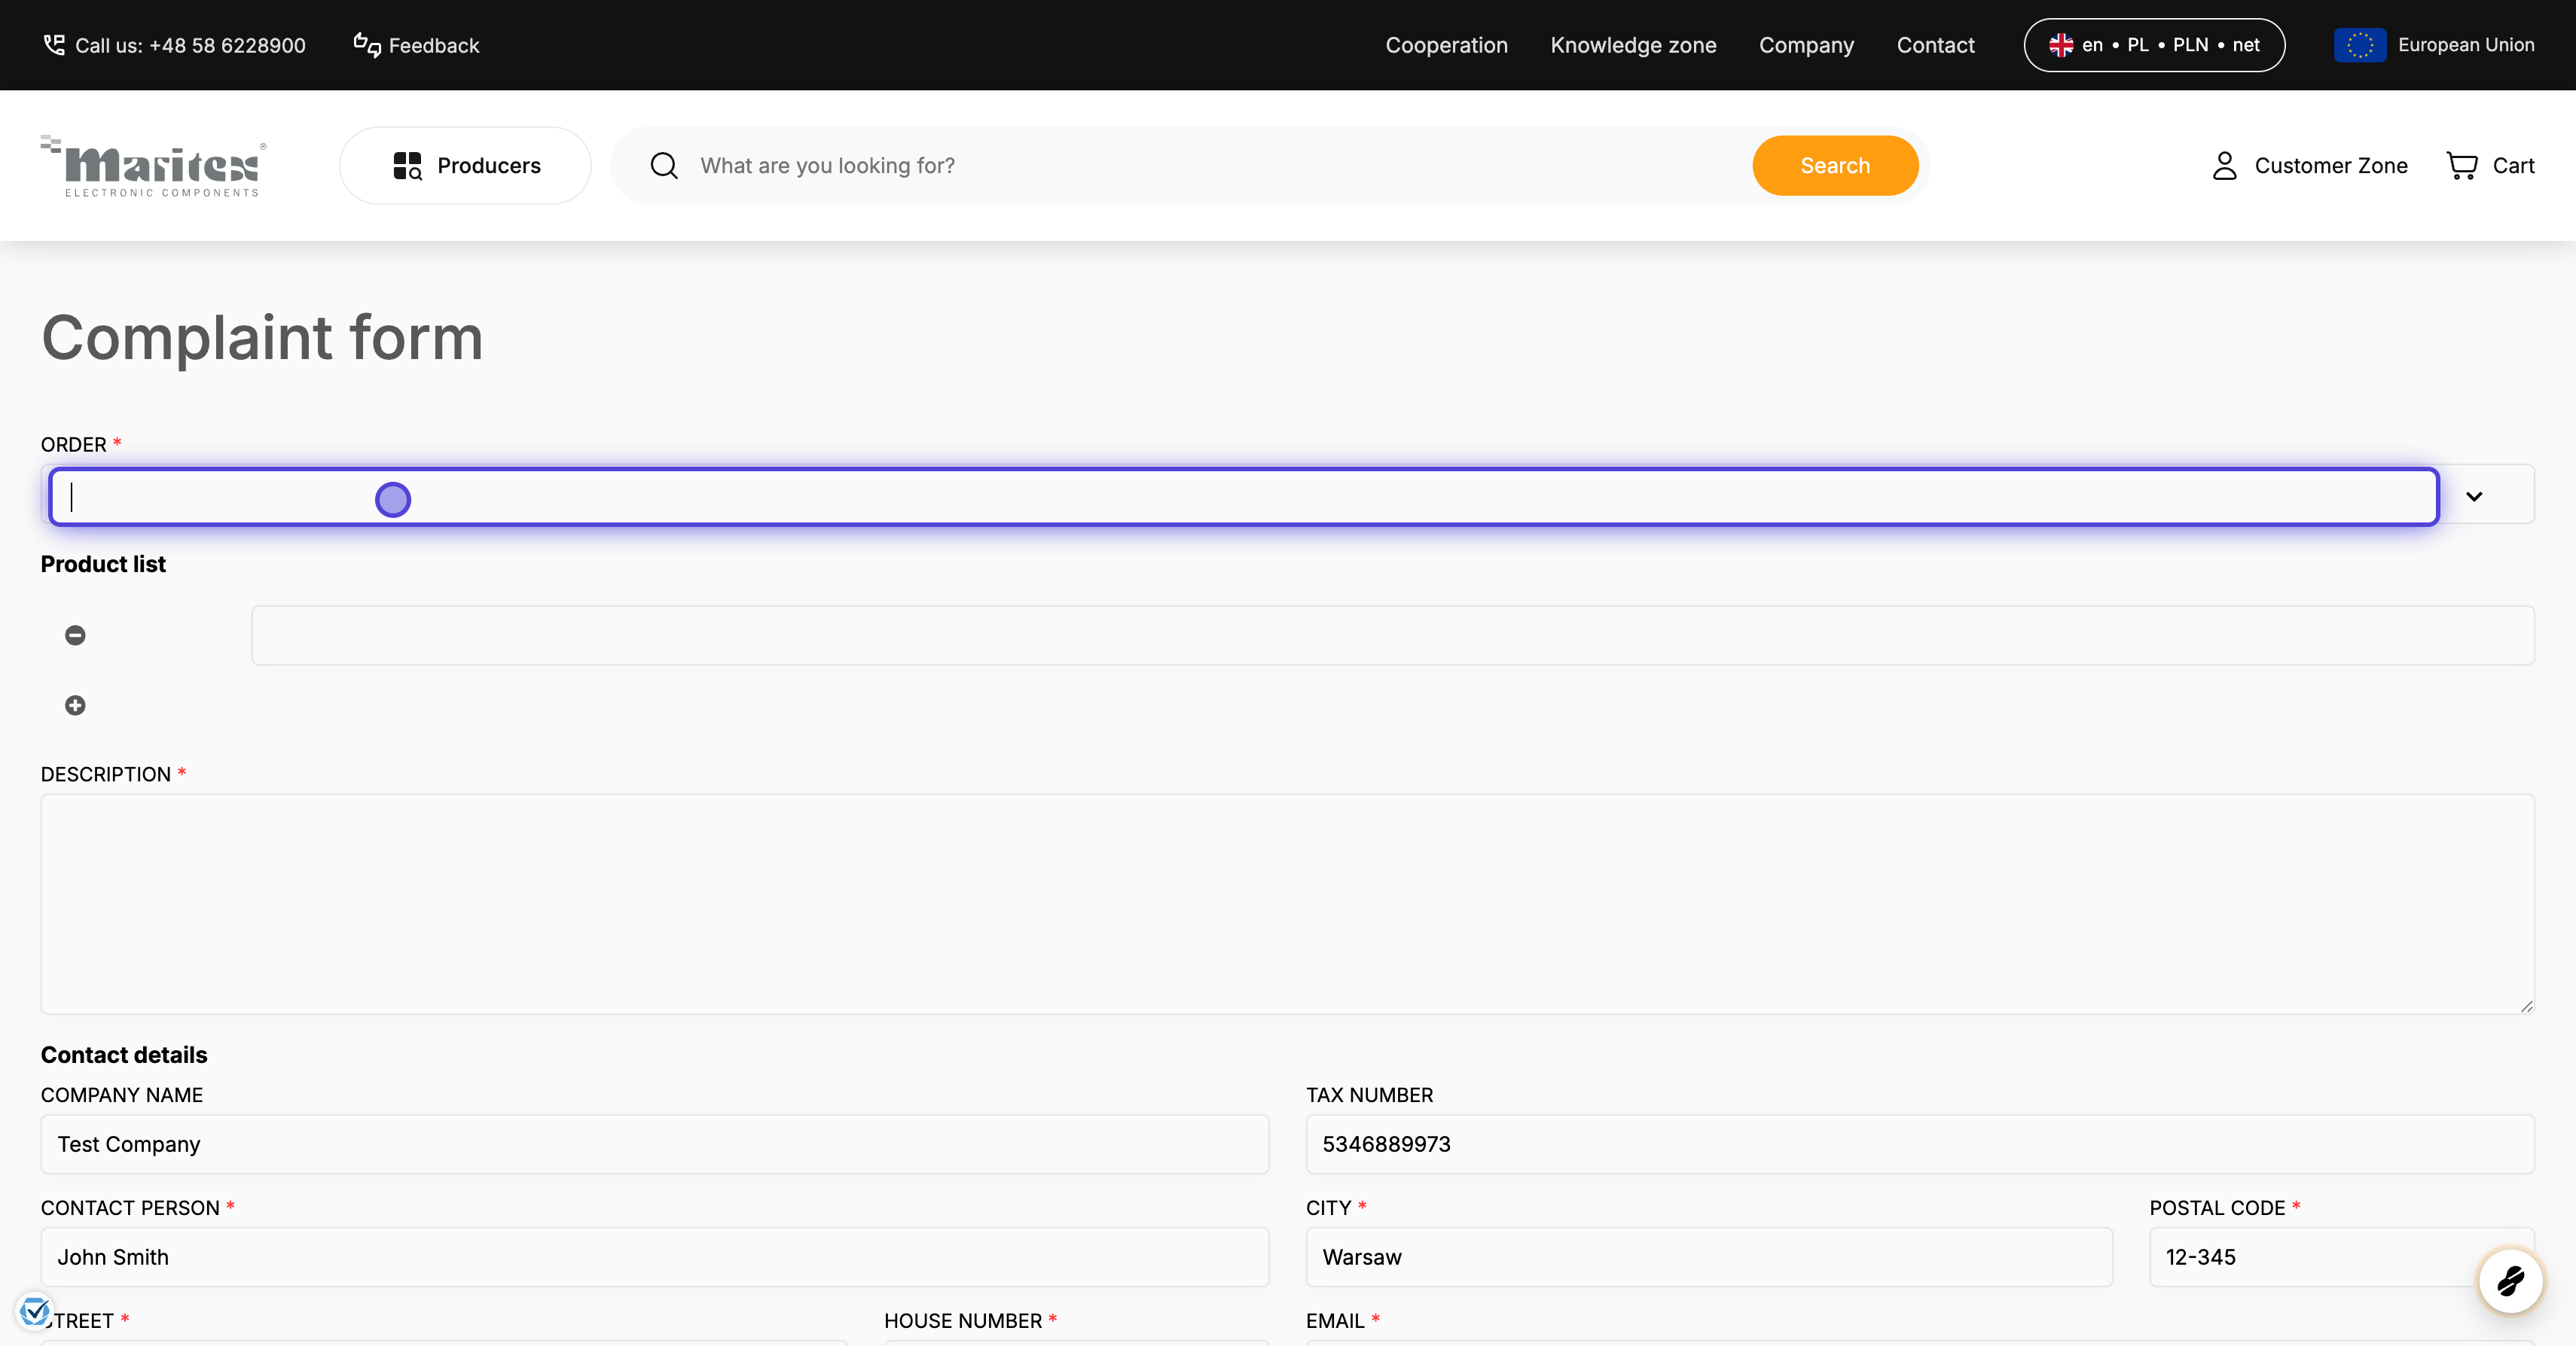Click the Feedback thumbs icon
Screen dimensions: 2576x1346
(367, 45)
